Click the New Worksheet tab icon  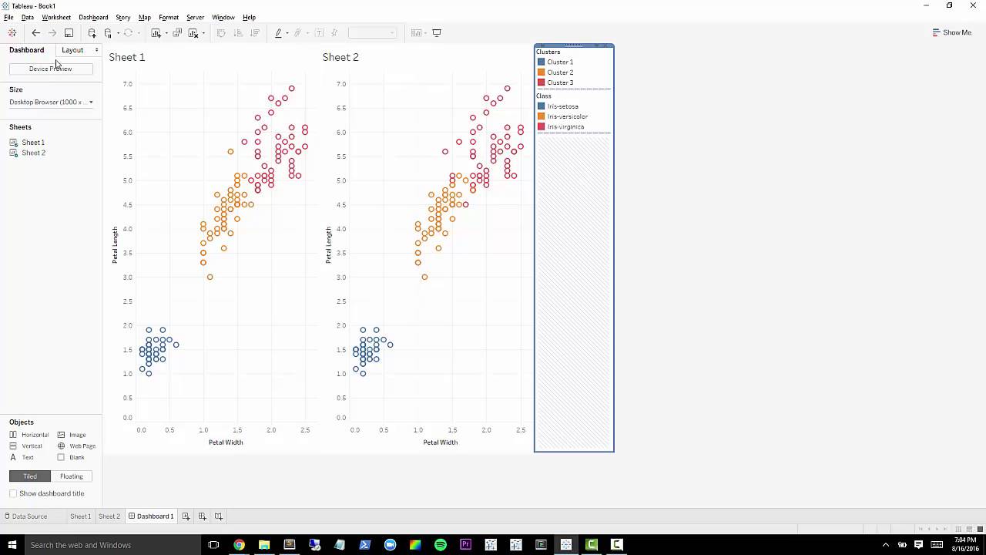(186, 516)
